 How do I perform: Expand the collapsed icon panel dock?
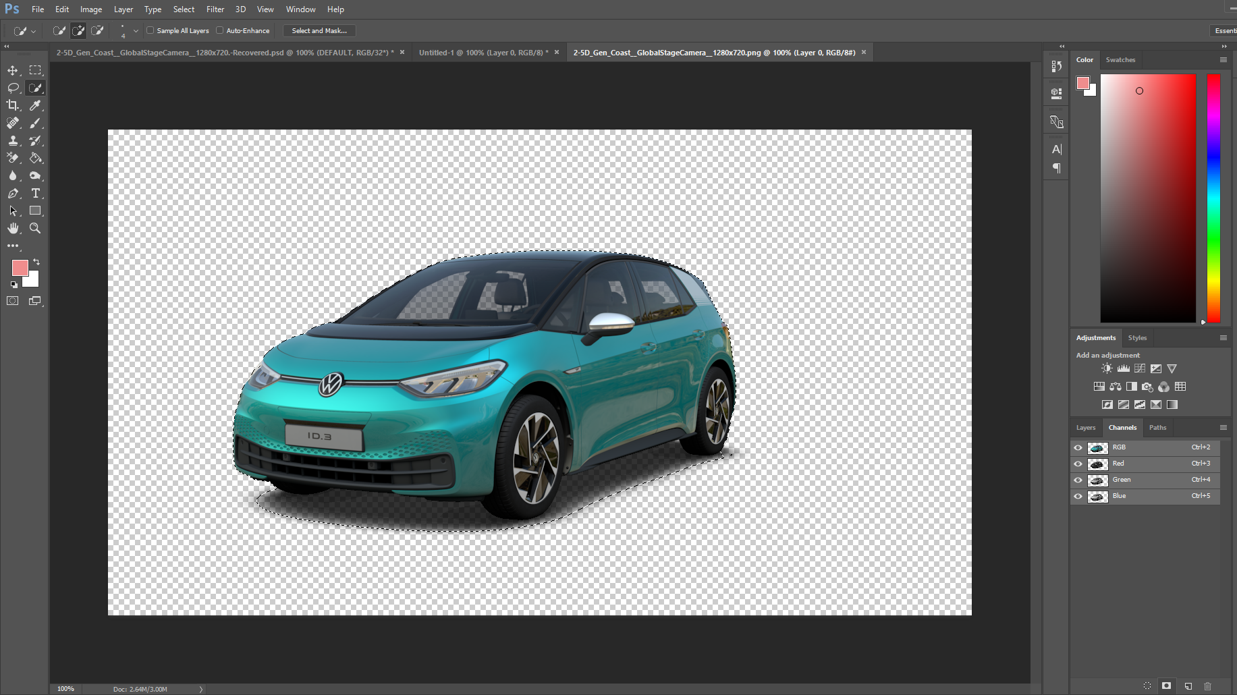(x=1062, y=47)
